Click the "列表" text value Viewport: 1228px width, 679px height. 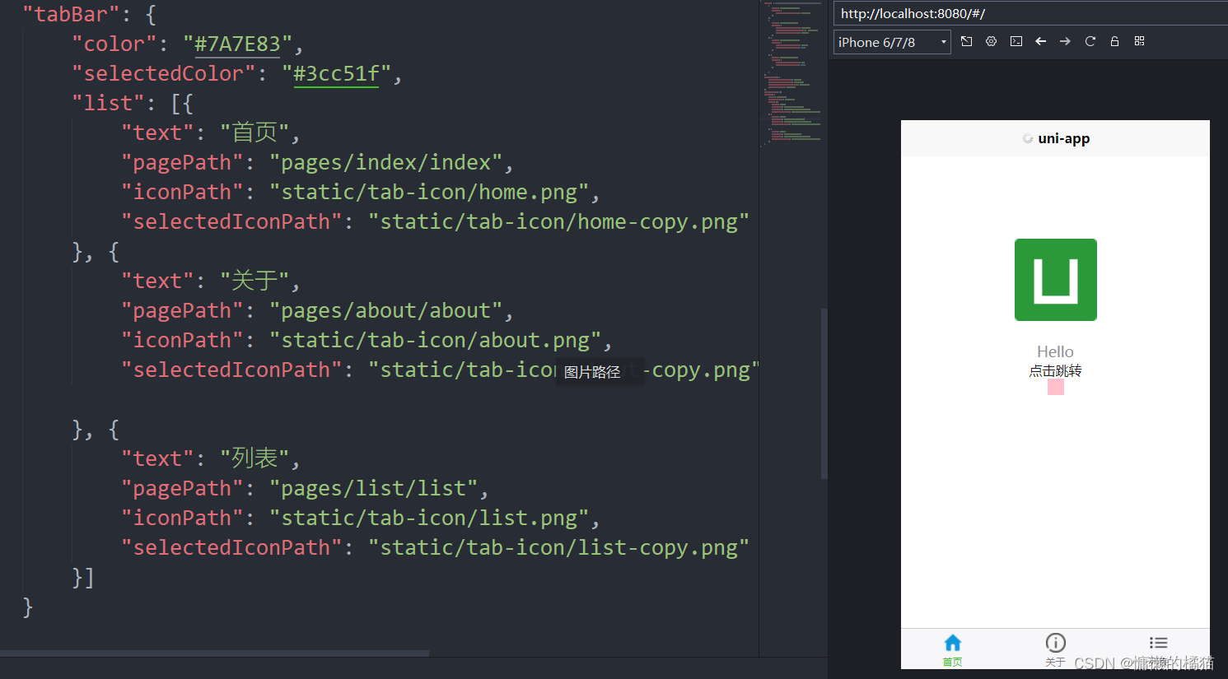point(254,459)
